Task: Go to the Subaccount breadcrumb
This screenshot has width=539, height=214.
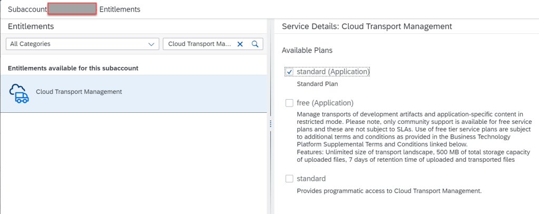Action: (27, 9)
